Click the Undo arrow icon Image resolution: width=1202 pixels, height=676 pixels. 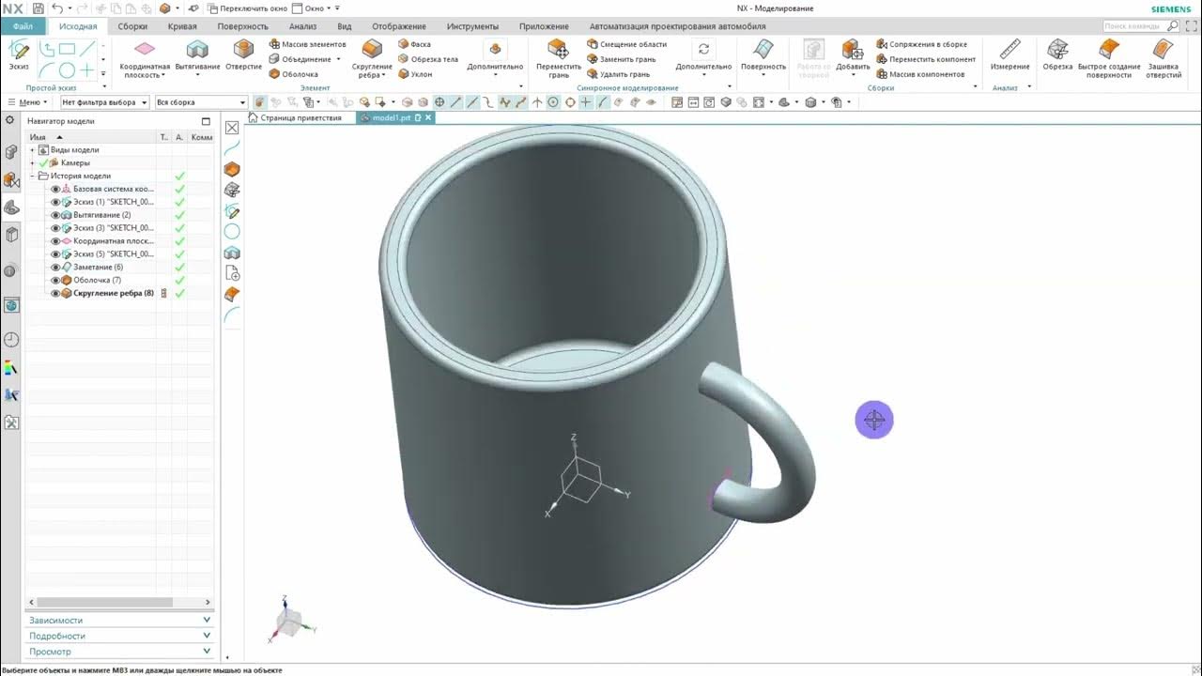click(x=57, y=8)
